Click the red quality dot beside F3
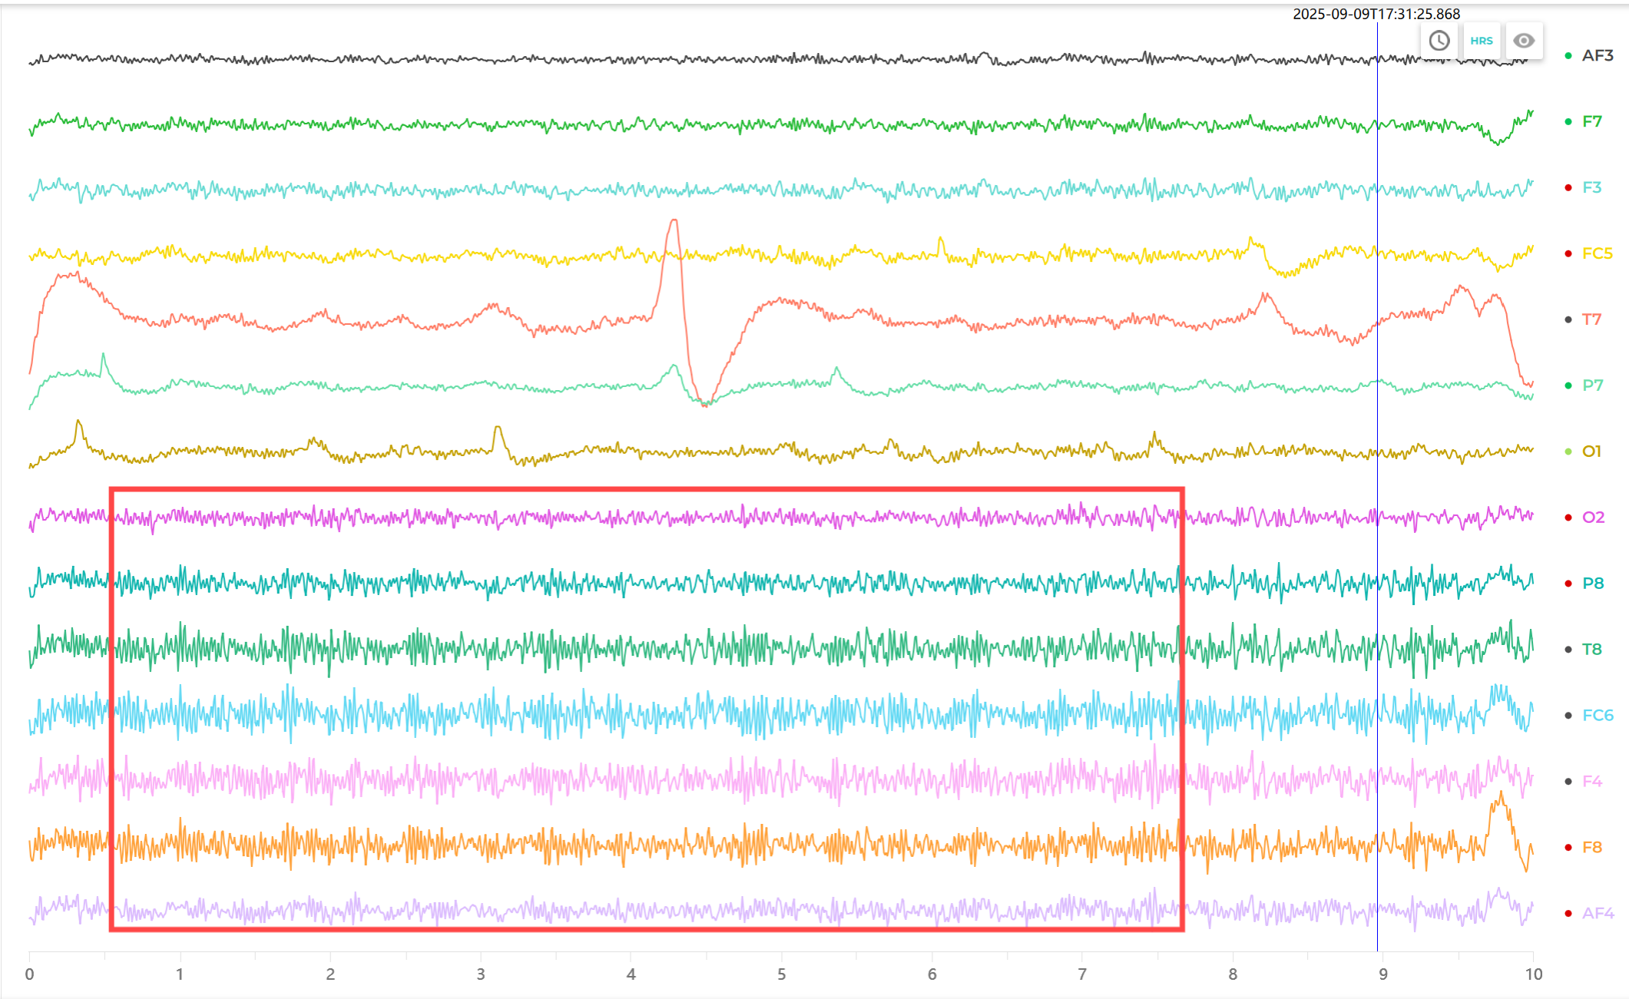Image resolution: width=1629 pixels, height=999 pixels. (1568, 188)
